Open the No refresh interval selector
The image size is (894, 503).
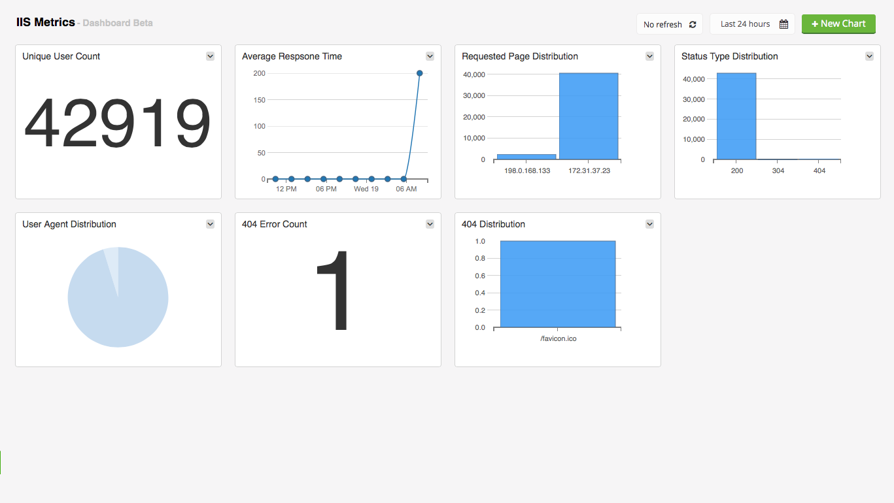(x=662, y=24)
